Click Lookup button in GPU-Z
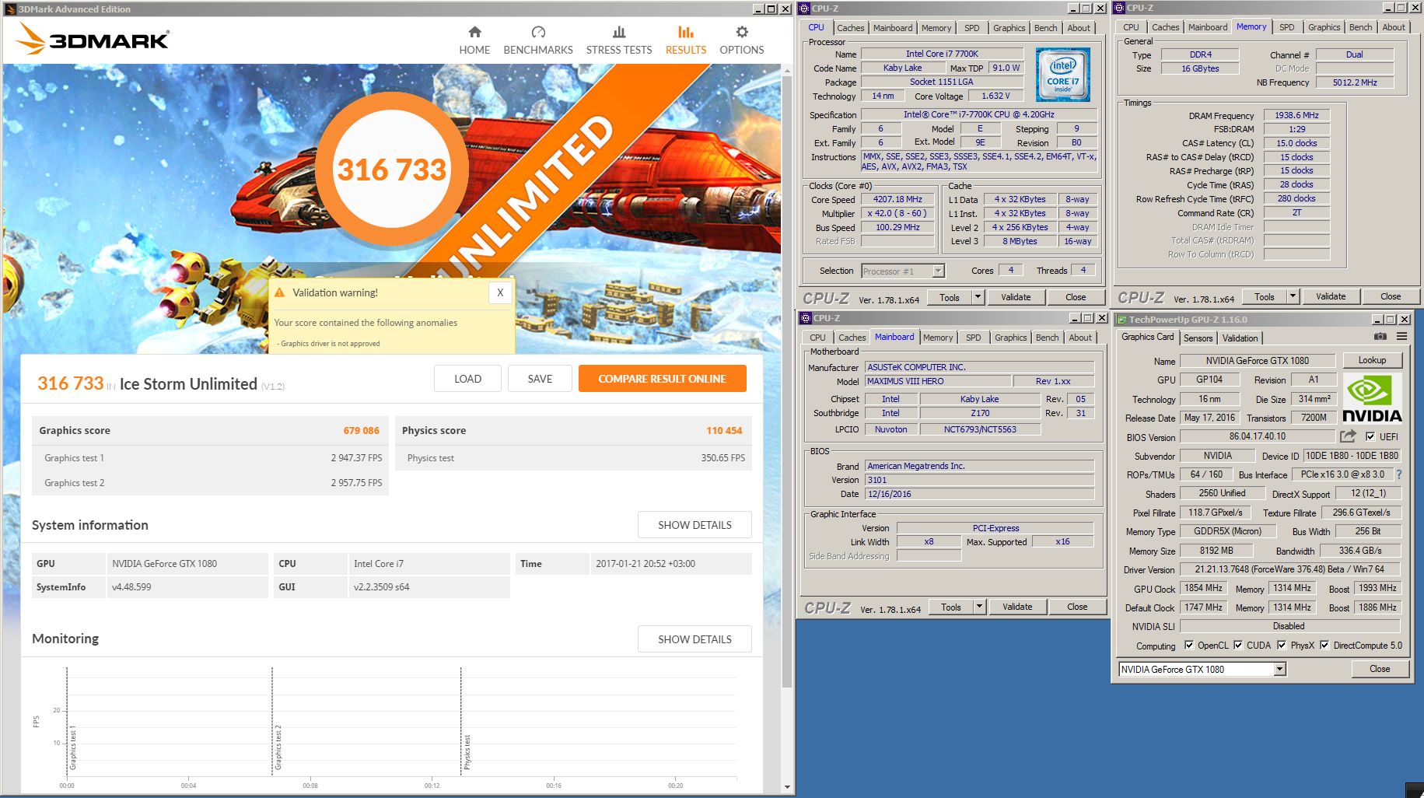Screen dimensions: 1424x798 [x=1372, y=360]
